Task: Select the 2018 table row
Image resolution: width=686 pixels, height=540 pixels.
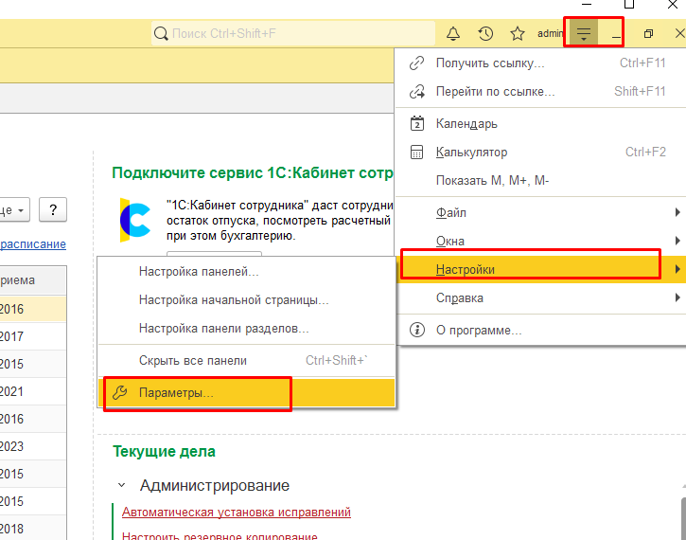Action: [33, 529]
